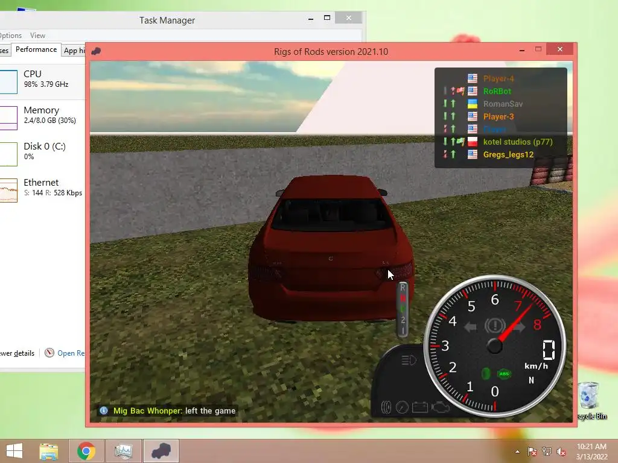Click the US flag next to RoRBot
Viewport: 618px width, 463px height.
coord(472,92)
